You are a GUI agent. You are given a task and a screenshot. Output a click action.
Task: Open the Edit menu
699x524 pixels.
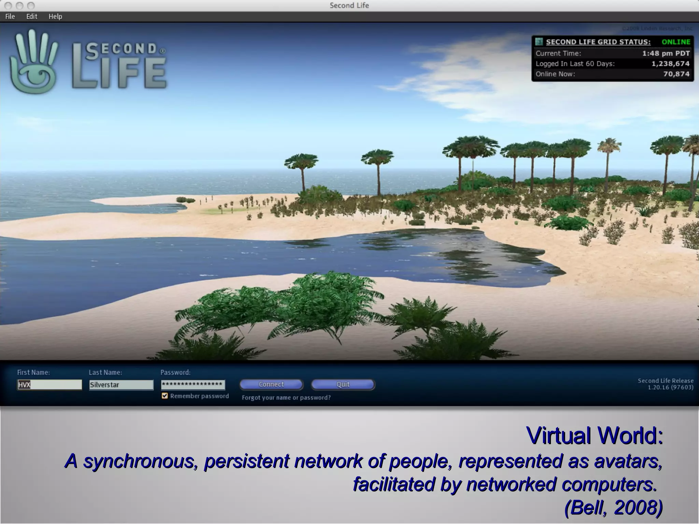(32, 16)
